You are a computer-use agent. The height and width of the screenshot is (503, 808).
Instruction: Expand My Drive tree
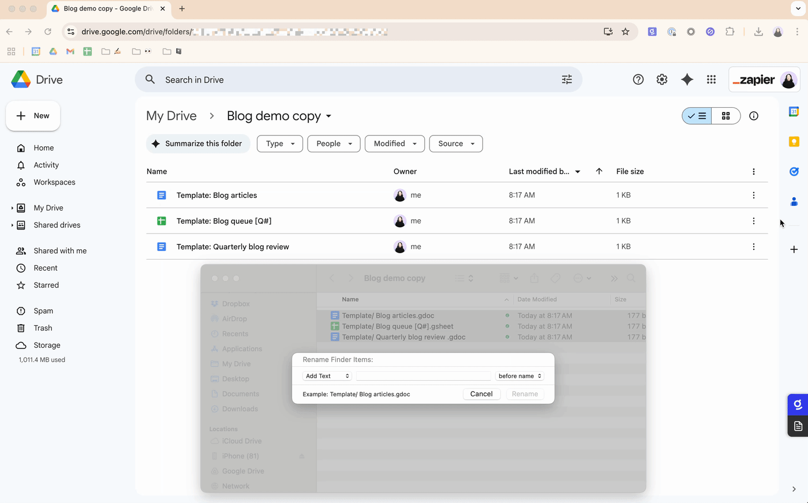point(12,208)
